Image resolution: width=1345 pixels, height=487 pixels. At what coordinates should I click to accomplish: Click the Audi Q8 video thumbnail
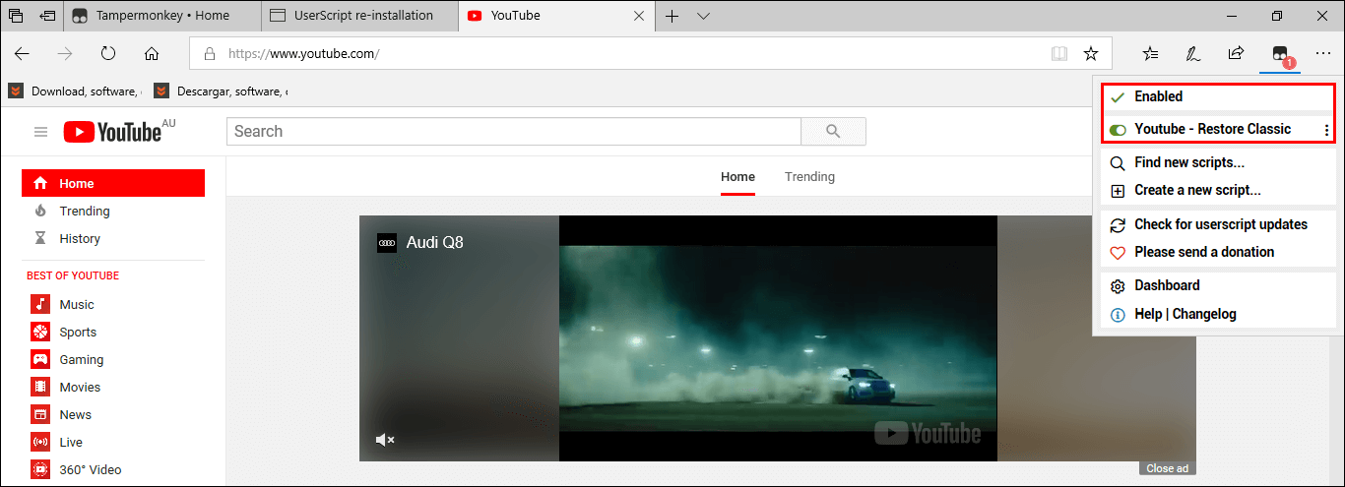point(778,338)
